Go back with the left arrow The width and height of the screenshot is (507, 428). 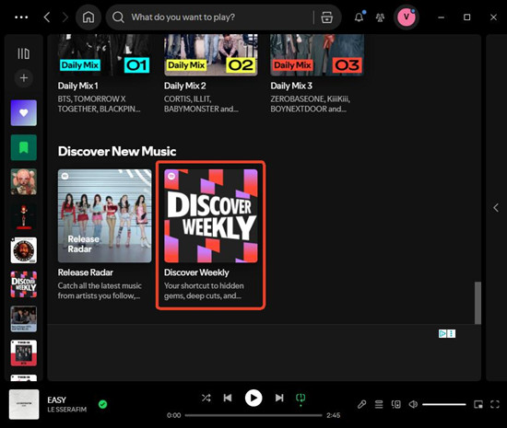click(47, 17)
